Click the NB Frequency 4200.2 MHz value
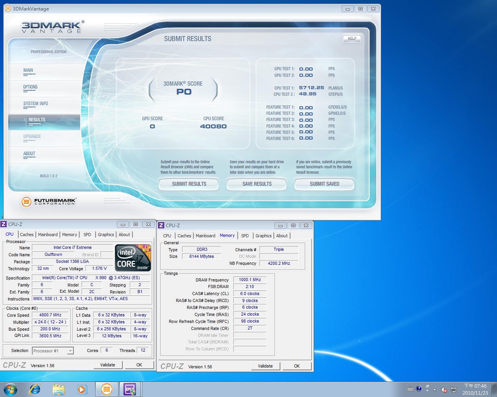 pos(279,263)
